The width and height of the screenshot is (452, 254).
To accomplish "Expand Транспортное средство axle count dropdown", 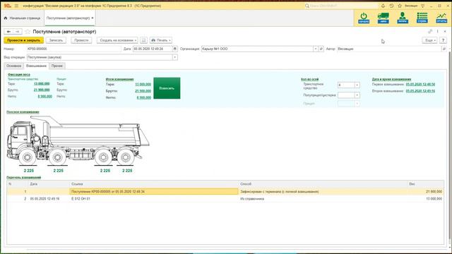I will pyautogui.click(x=357, y=85).
